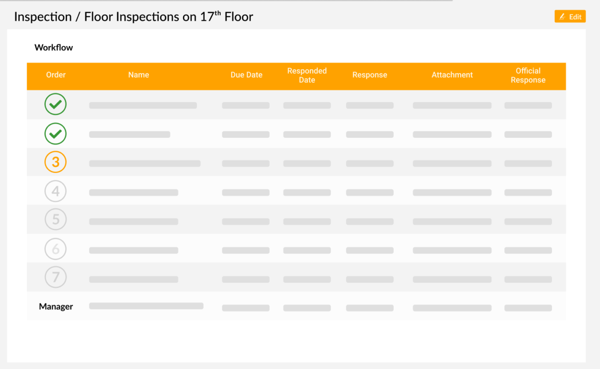600x369 pixels.
Task: Click the orange header bar
Action: point(297,75)
